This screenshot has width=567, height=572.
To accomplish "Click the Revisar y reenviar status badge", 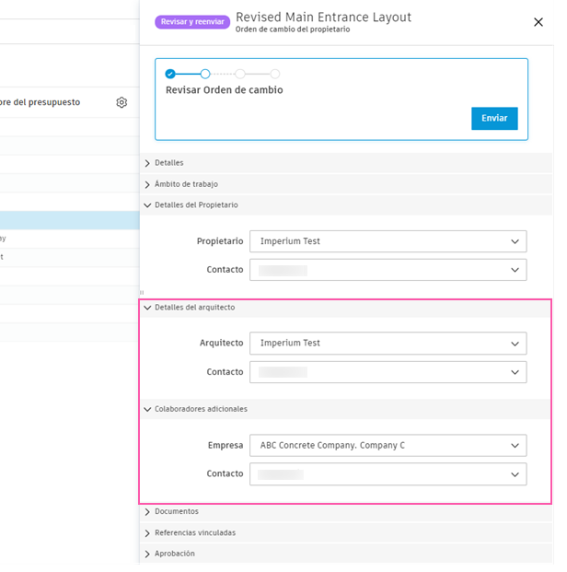I will click(x=191, y=21).
